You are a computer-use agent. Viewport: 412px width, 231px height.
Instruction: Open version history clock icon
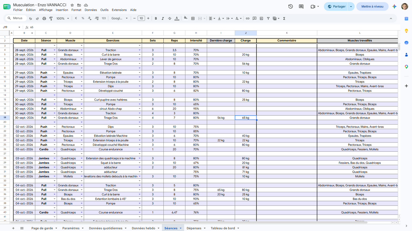point(290,7)
